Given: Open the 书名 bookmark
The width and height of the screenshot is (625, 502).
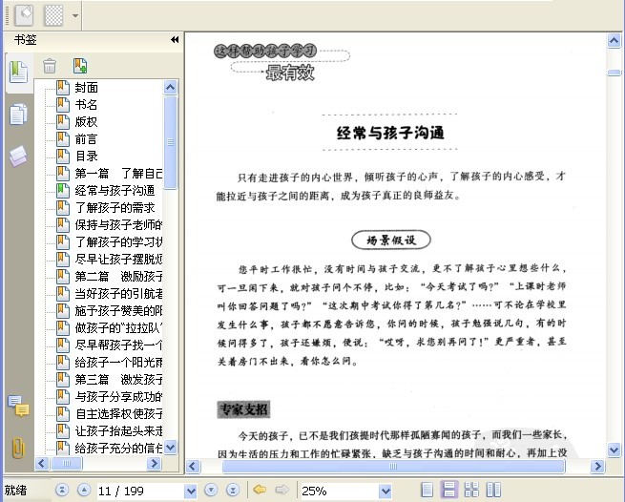Looking at the screenshot, I should 86,104.
